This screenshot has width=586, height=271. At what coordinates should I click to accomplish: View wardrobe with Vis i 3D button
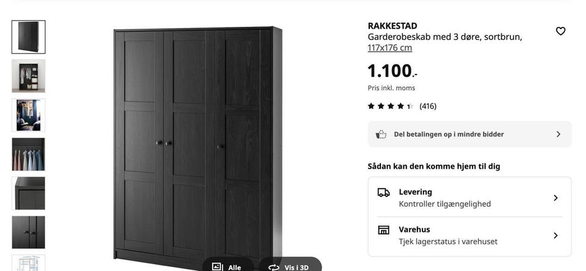(x=290, y=266)
